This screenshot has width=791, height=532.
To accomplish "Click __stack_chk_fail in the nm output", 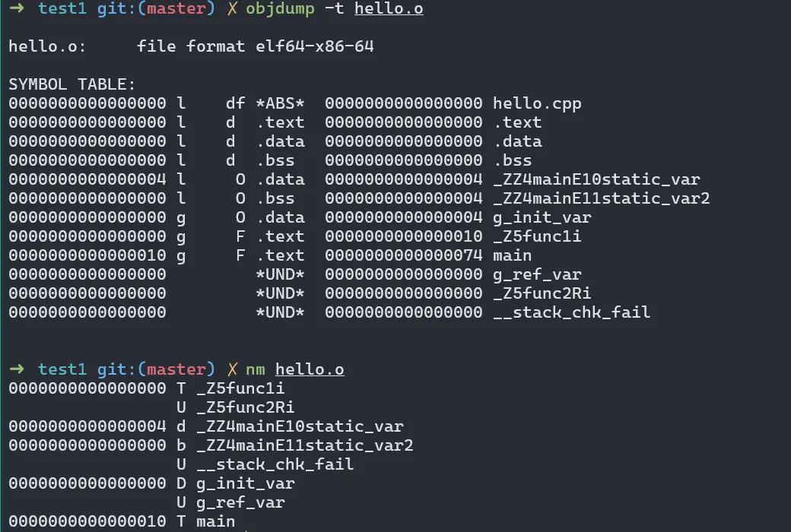I will tap(275, 464).
